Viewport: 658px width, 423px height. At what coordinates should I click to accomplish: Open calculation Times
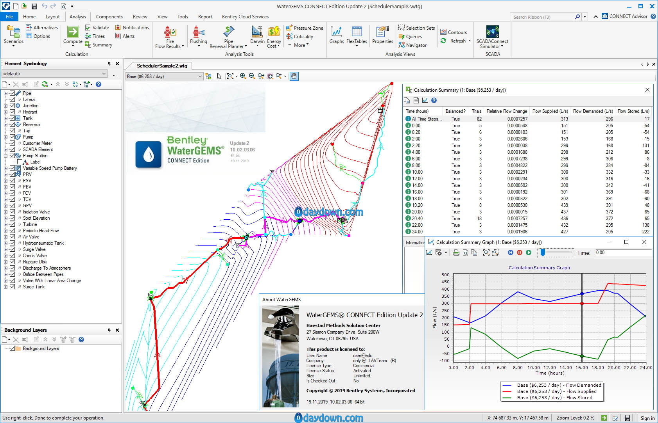point(95,36)
